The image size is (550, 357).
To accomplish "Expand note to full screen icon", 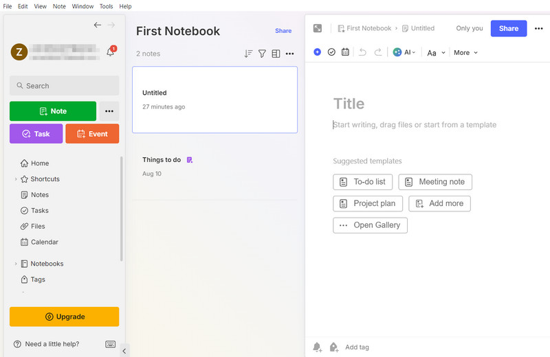I will 318,28.
